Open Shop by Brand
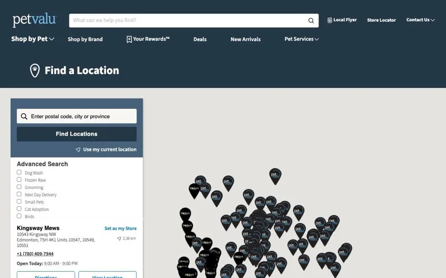The width and height of the screenshot is (446, 278). 85,39
